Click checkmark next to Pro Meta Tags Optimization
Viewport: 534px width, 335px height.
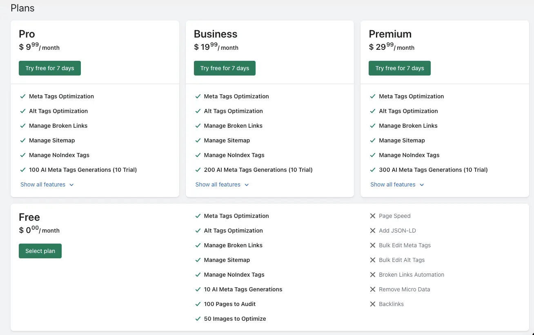coord(23,96)
